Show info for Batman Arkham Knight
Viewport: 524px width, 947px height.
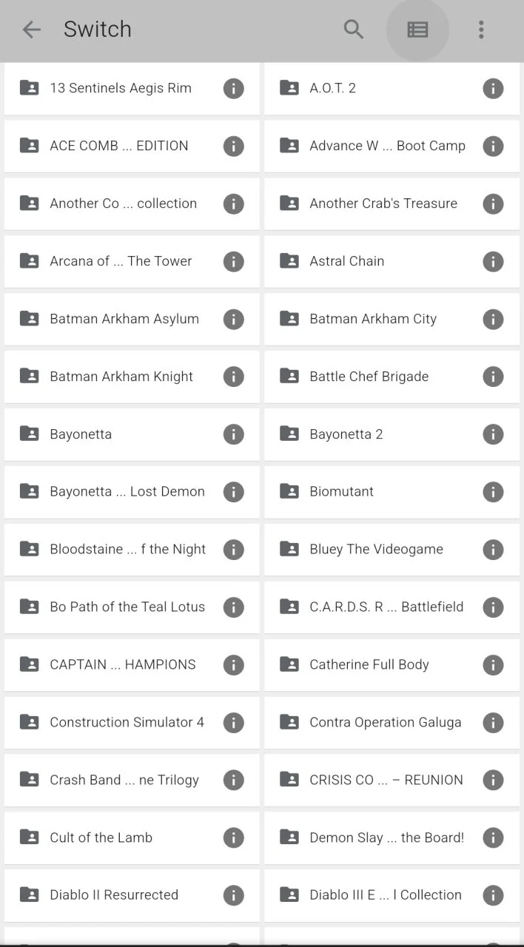click(x=233, y=377)
